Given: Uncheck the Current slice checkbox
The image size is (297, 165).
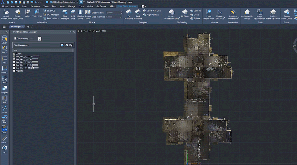Looking at the screenshot, I should pos(14,54).
